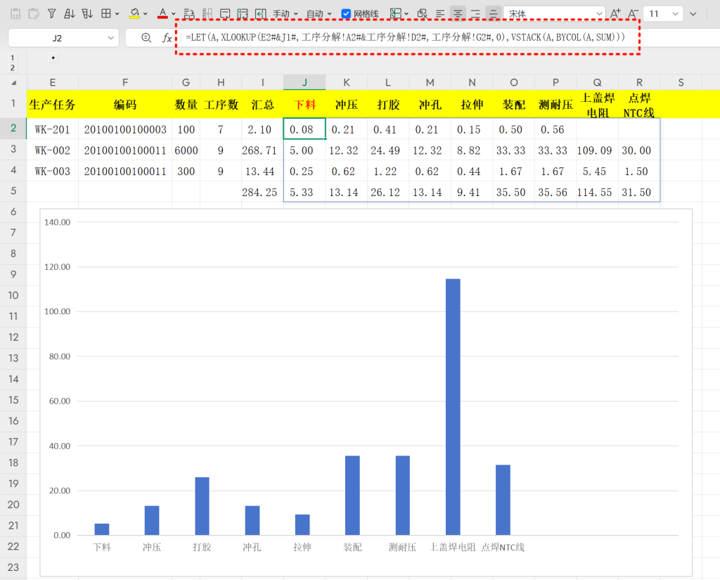Open the Name Box J2 dropdown
The width and height of the screenshot is (720, 580).
click(110, 38)
